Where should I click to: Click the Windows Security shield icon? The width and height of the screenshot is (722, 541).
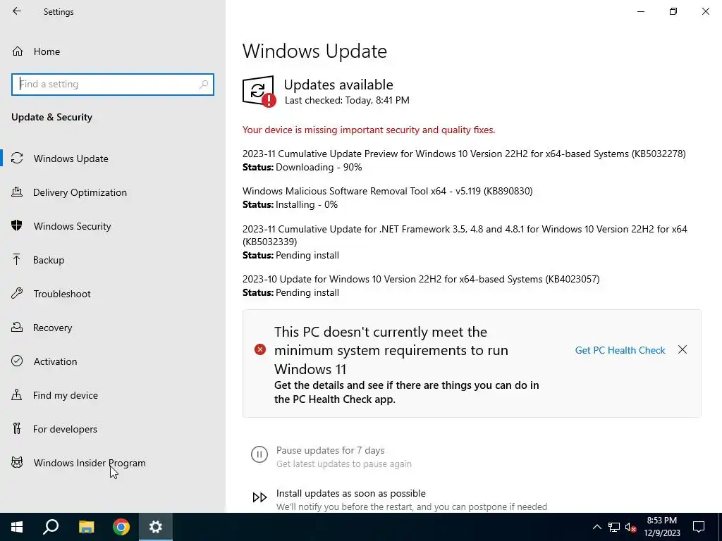pyautogui.click(x=17, y=225)
